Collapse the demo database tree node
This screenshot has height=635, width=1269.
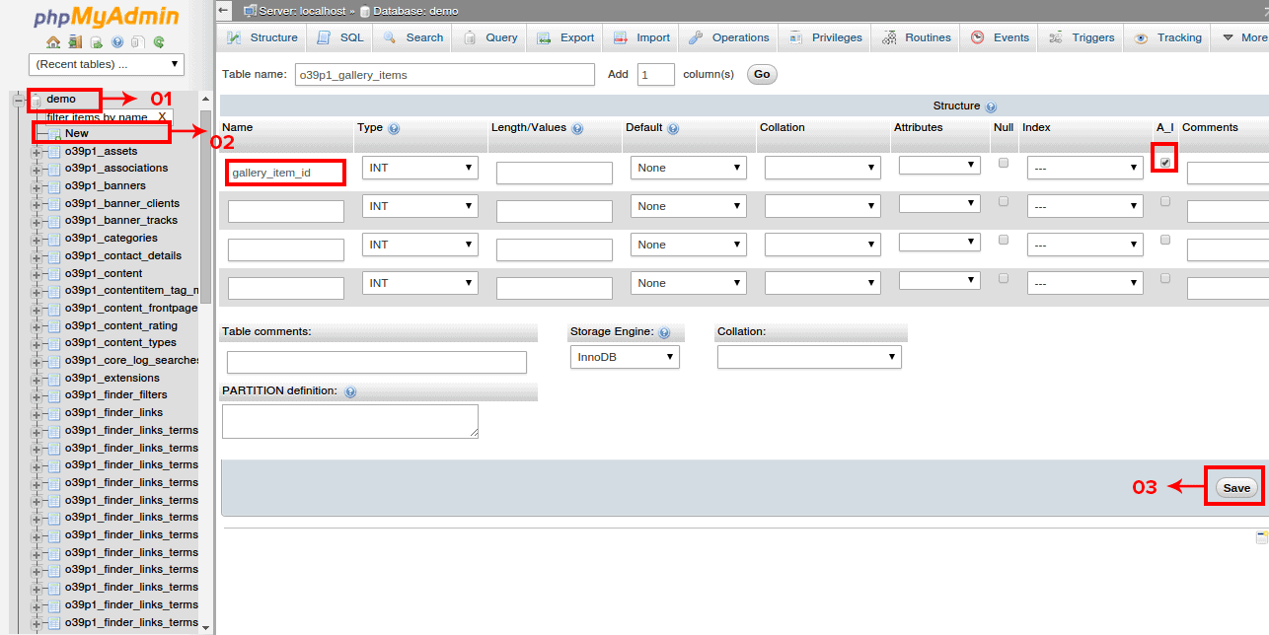(18, 100)
